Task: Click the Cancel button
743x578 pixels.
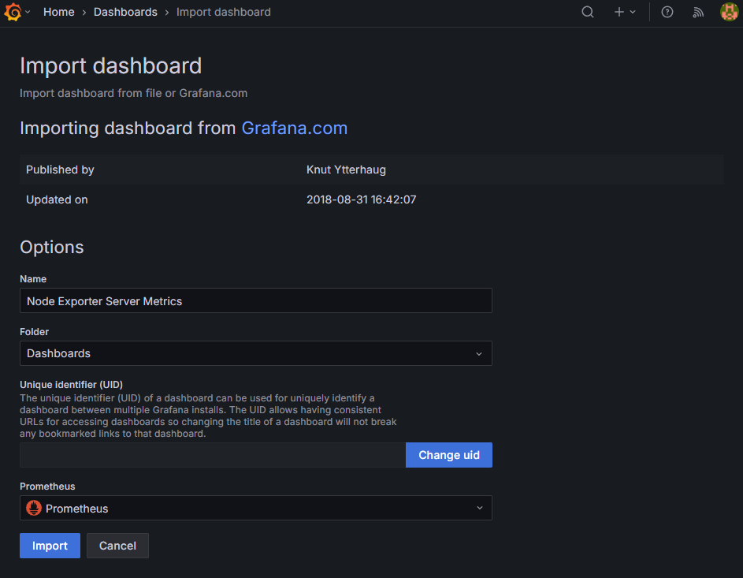Action: [117, 546]
